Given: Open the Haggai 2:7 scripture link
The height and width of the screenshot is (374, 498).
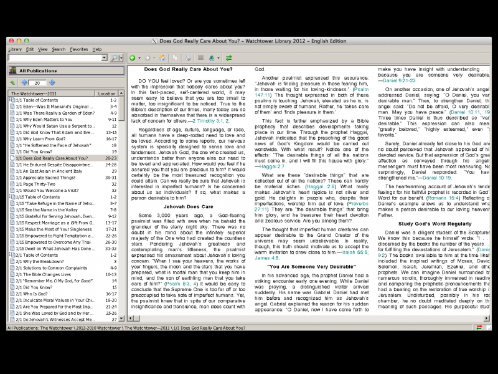Looking at the screenshot, I should [x=272, y=166].
